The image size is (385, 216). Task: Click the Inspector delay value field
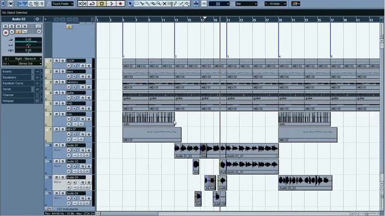click(28, 50)
